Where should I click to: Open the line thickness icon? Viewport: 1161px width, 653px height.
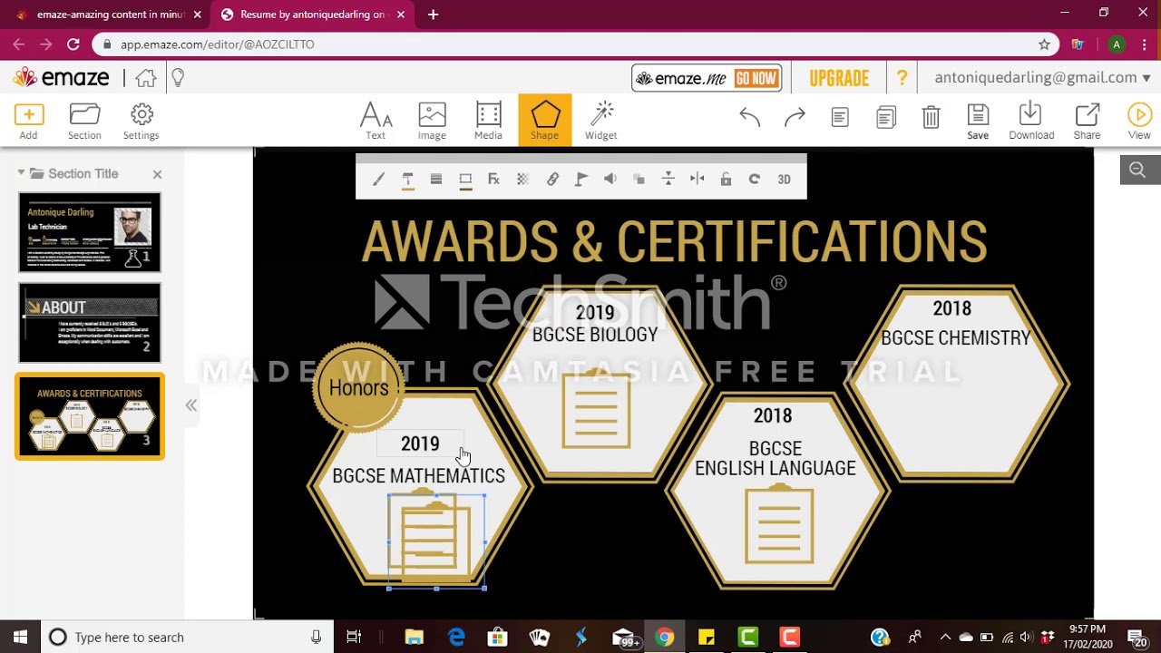[x=436, y=180]
